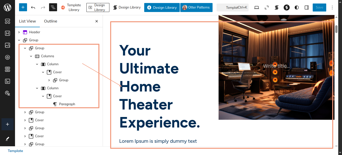This screenshot has width=342, height=155.
Task: Click the Lorem Ipsum paragraph text
Action: click(158, 141)
